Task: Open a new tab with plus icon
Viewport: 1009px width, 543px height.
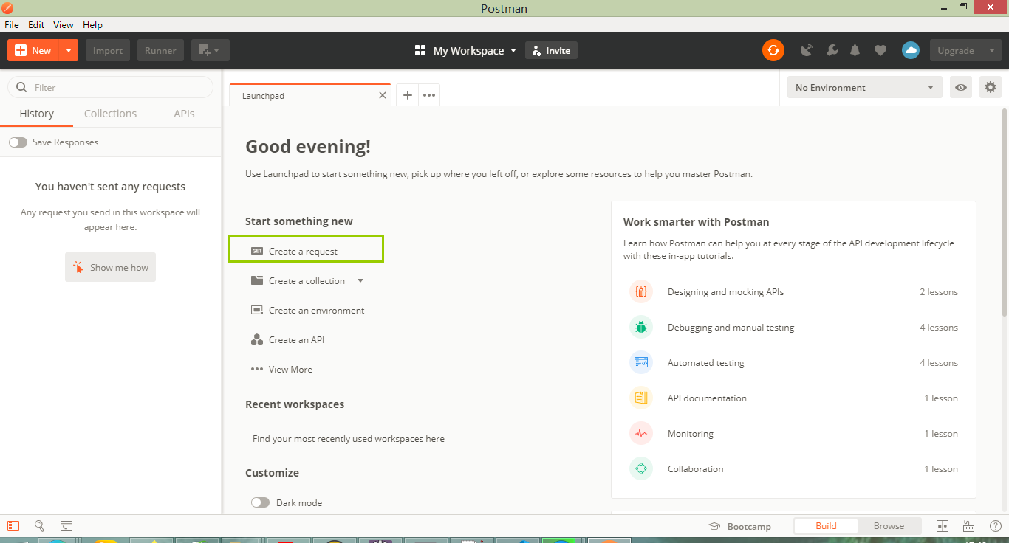Action: tap(408, 95)
